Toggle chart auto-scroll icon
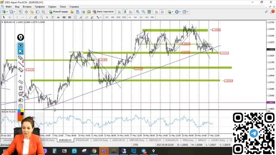The height and width of the screenshot is (155, 276). tap(157, 12)
